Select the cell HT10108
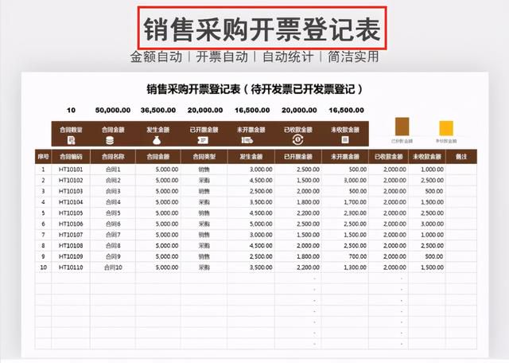The image size is (509, 363). pyautogui.click(x=71, y=246)
